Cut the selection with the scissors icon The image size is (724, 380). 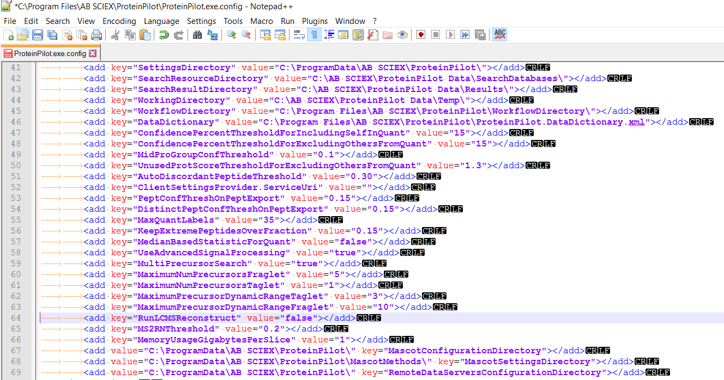[115, 35]
